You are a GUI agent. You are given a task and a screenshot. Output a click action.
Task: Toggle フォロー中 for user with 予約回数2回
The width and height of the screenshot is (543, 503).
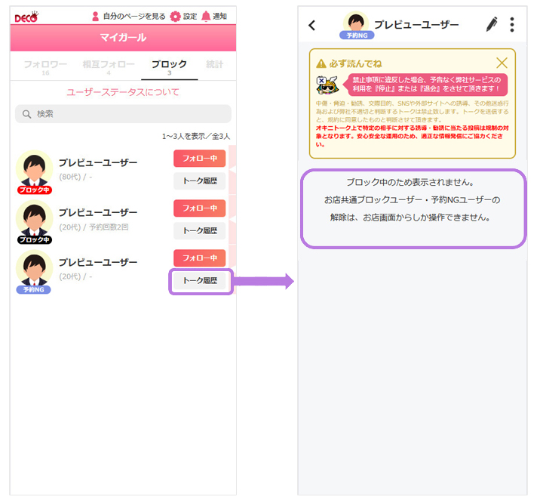[199, 208]
